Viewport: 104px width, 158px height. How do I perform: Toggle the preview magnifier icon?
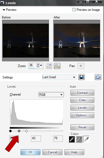pyautogui.click(x=57, y=66)
